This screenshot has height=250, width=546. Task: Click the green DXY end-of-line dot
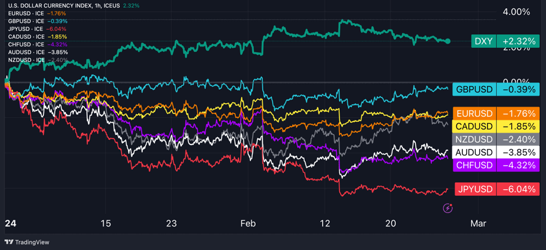click(448, 41)
